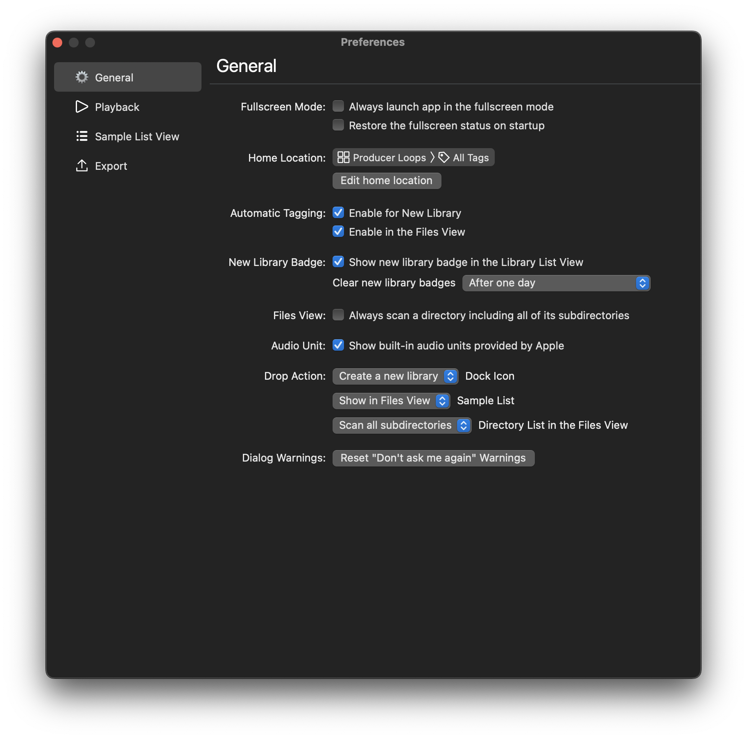Expand the Sample List drop action dropdown
The image size is (747, 739).
[x=391, y=401]
